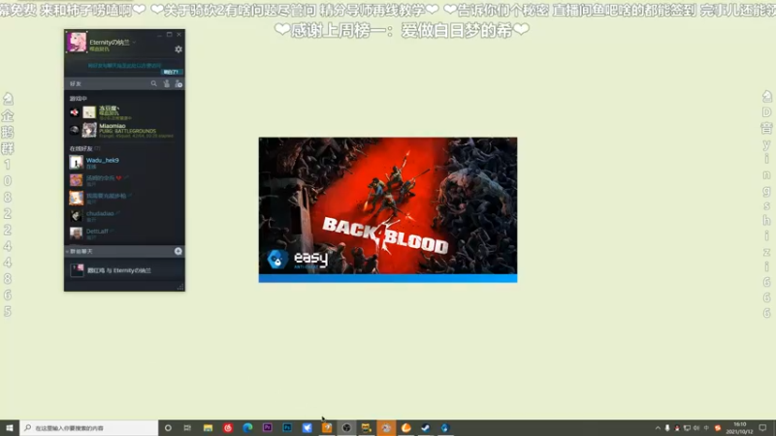Click the Back 4 Blood splash screen
The height and width of the screenshot is (436, 776).
click(387, 205)
